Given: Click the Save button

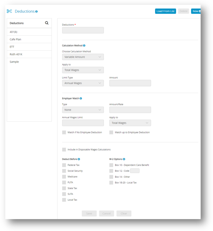Looking at the screenshot, I should point(89,214).
